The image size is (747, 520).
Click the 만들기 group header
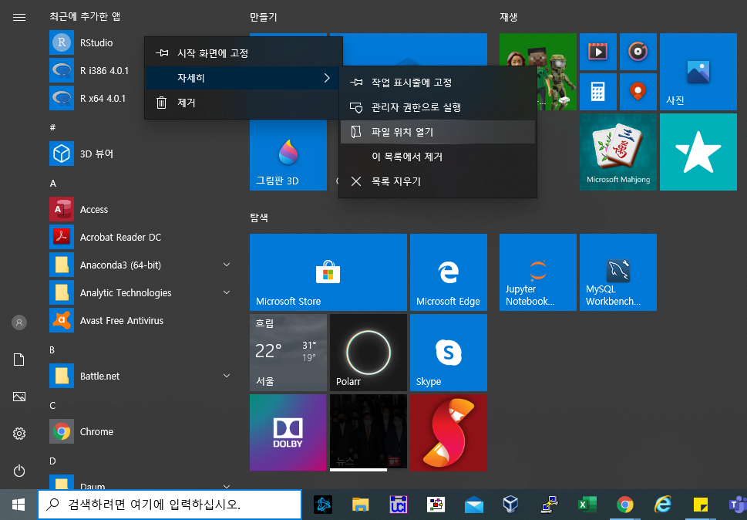coord(264,17)
